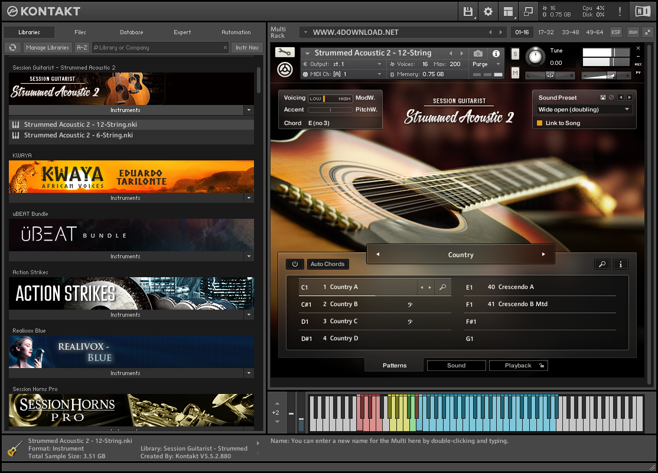Select the Country B pattern row

[x=374, y=304]
